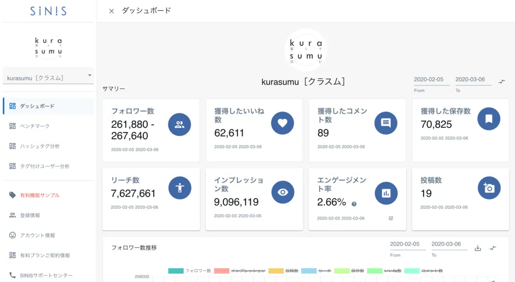
Task: Click the kurasumu logo in the sidebar
Action: (x=48, y=47)
